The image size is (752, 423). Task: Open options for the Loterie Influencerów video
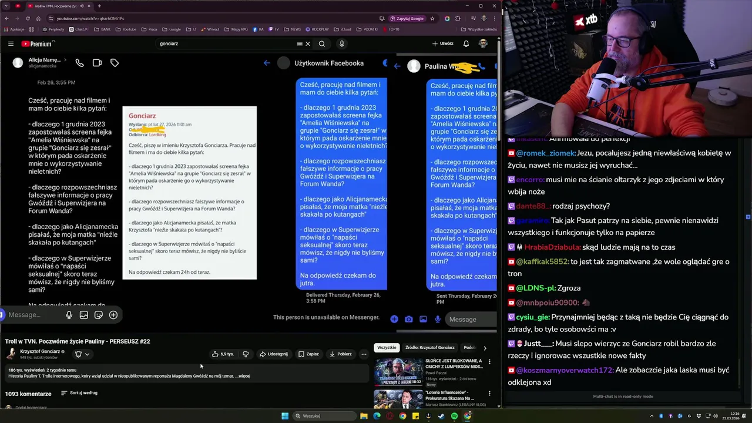(x=489, y=394)
